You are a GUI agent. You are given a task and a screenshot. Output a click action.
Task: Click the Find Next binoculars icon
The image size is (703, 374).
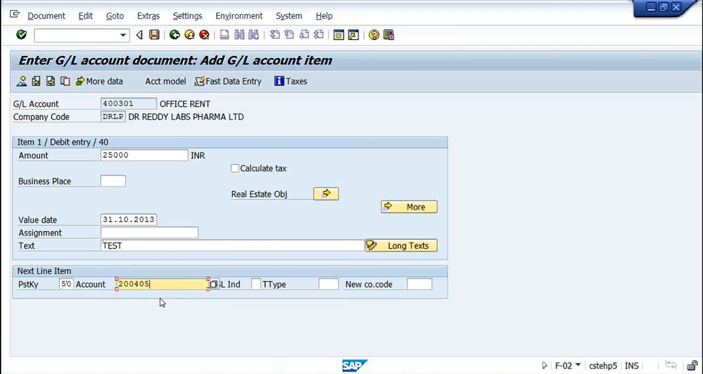click(x=254, y=35)
